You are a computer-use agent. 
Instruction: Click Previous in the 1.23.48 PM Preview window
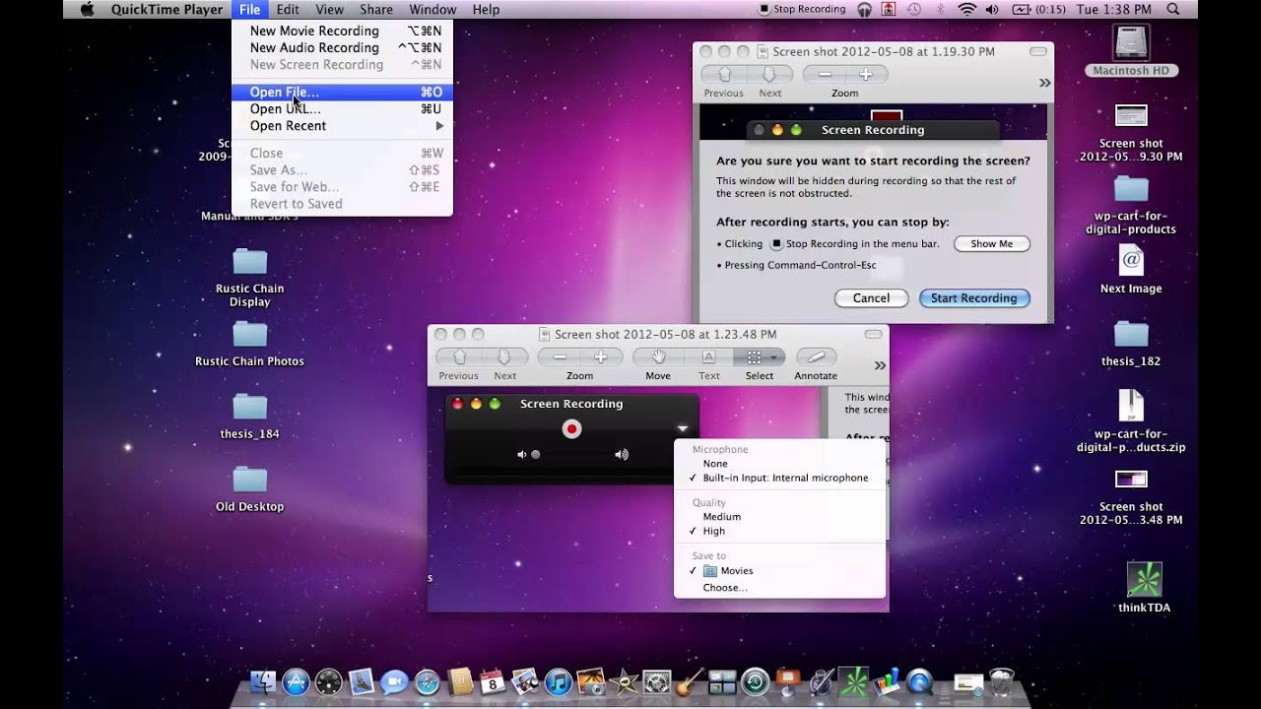460,357
